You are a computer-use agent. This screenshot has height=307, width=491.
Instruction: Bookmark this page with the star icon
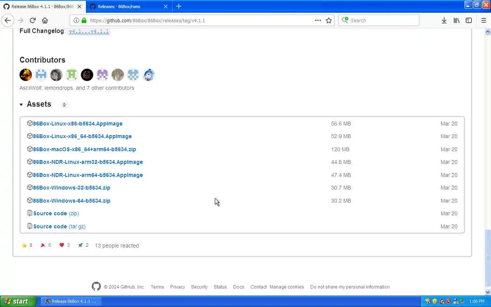329,20
